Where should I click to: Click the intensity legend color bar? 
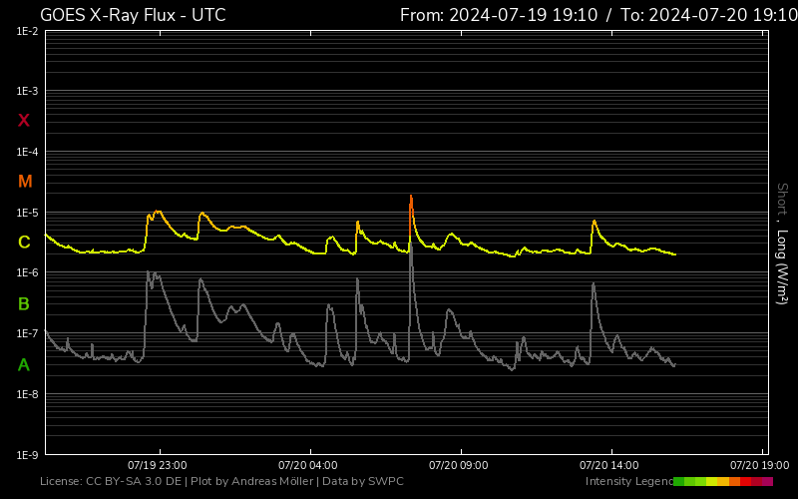point(723,482)
